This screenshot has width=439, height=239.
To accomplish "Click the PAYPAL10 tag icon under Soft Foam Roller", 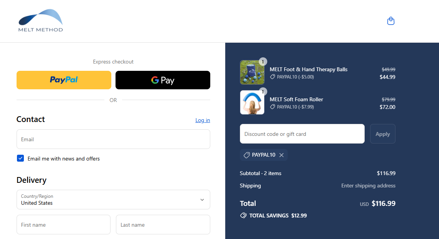I will pos(272,107).
